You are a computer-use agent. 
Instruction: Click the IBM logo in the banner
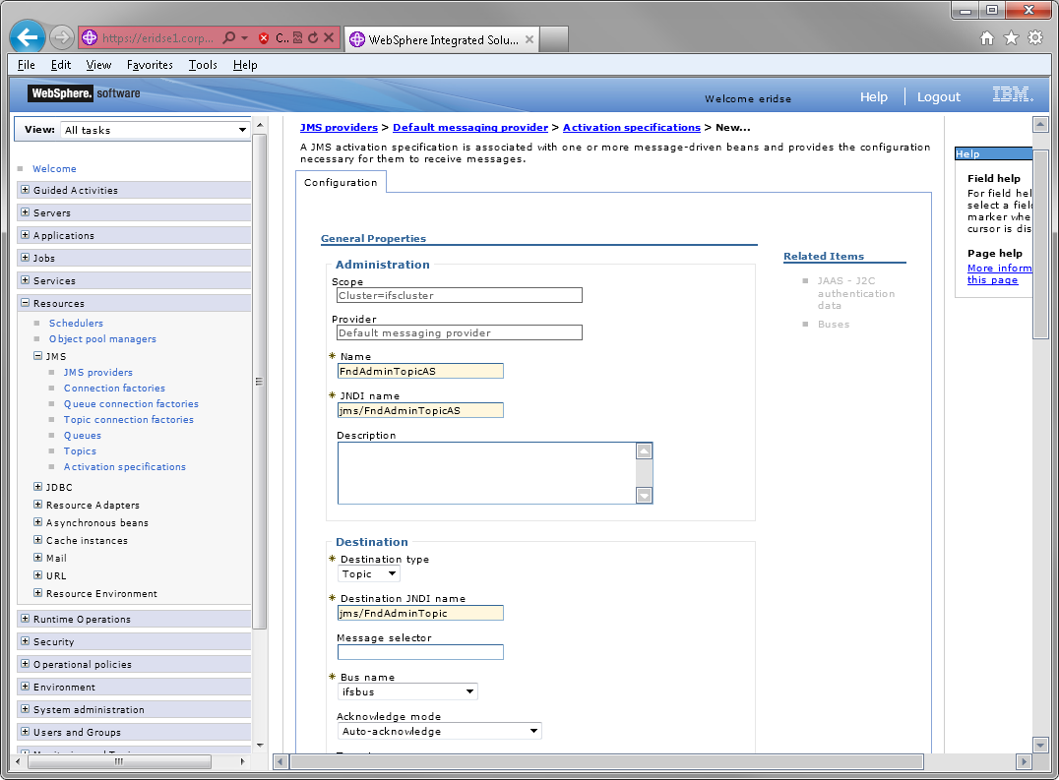pyautogui.click(x=1013, y=94)
